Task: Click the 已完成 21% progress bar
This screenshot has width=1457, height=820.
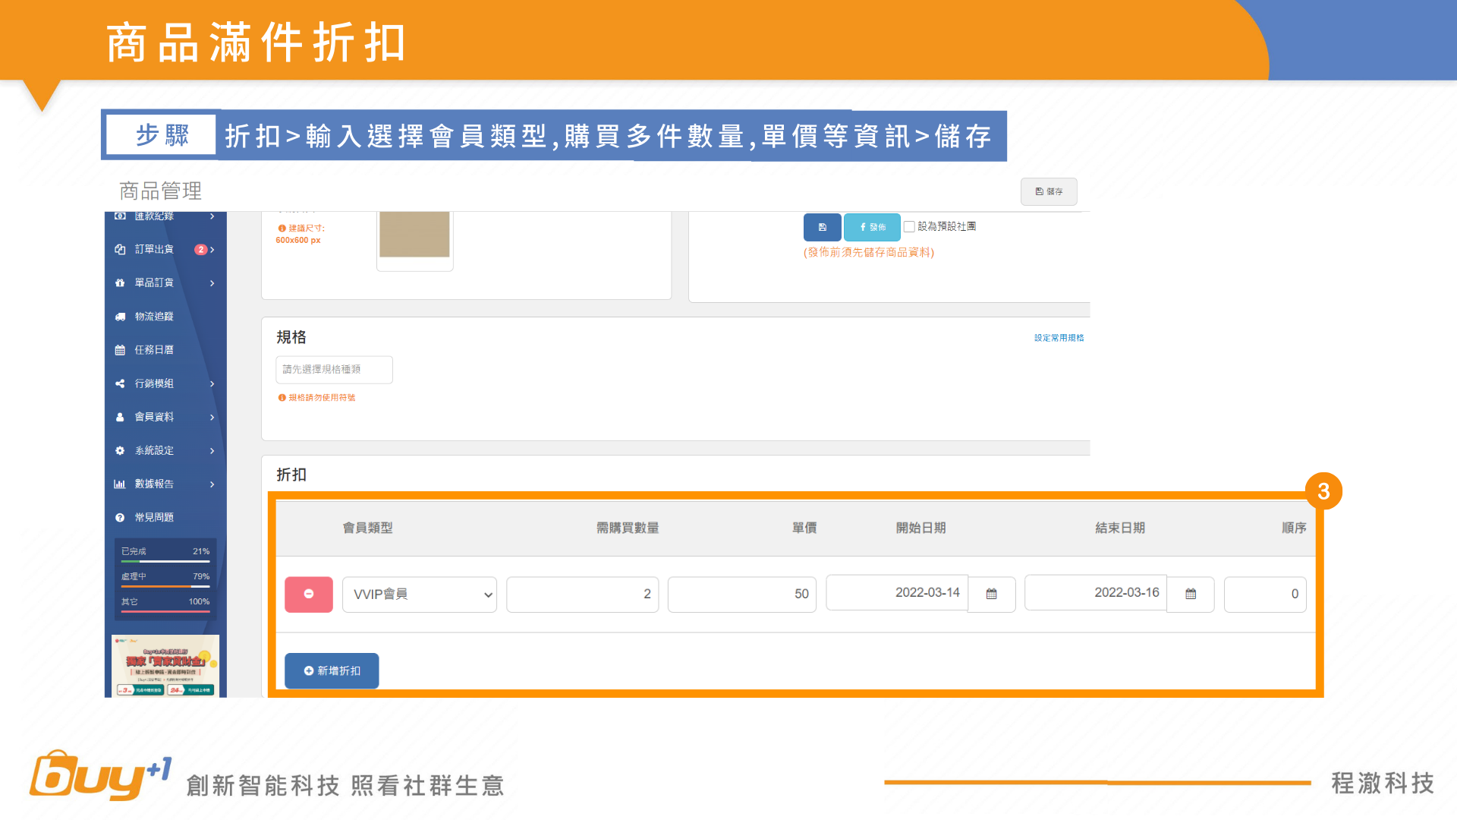Action: [165, 560]
